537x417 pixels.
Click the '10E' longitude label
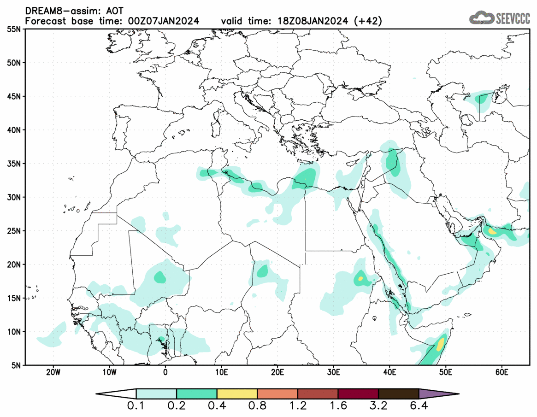tap(221, 372)
